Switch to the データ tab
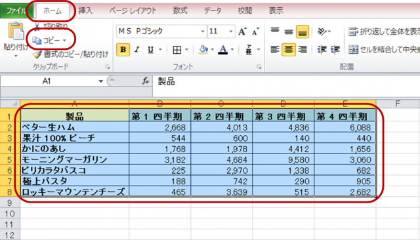 pos(213,10)
